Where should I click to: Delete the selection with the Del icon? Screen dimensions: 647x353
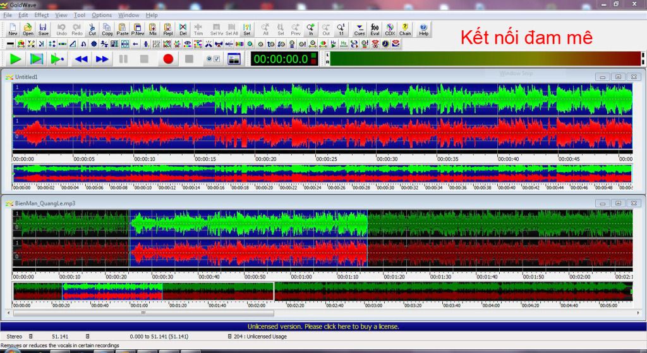tap(183, 29)
